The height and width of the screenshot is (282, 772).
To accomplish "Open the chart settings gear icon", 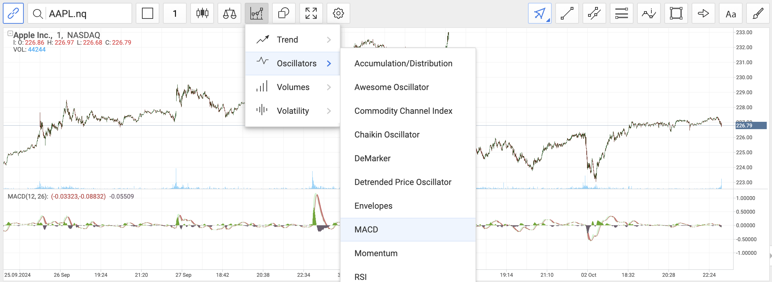I will click(x=338, y=13).
